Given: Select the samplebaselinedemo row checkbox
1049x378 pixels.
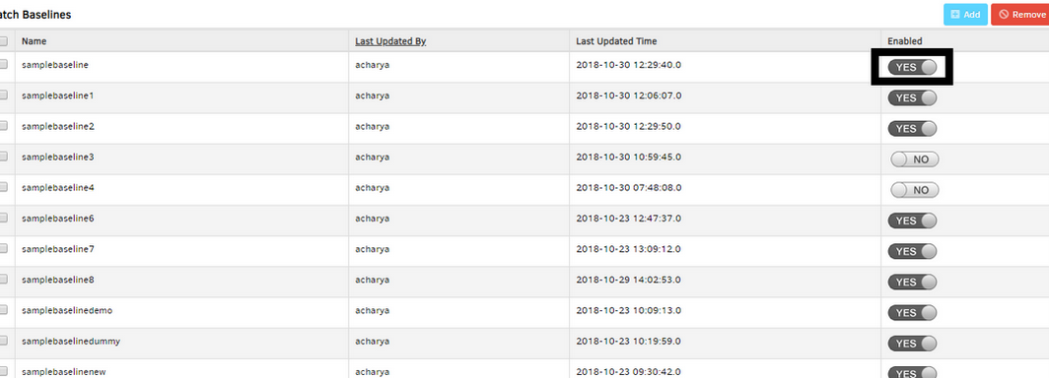Looking at the screenshot, I should click(3, 309).
